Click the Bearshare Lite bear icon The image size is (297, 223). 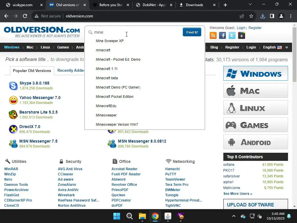[x=13, y=114]
